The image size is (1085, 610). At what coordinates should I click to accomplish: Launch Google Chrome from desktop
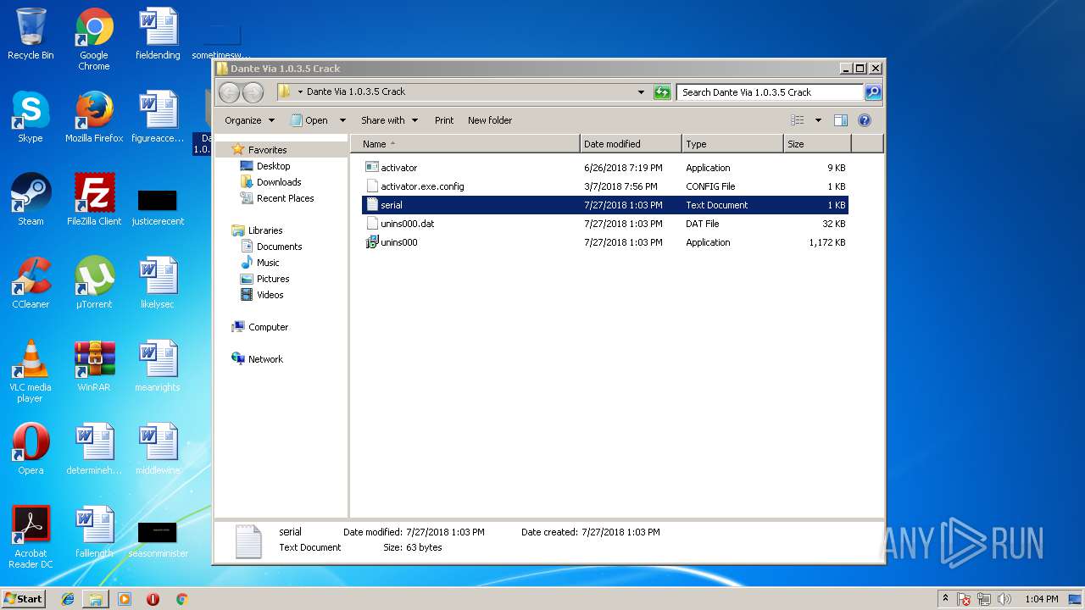click(x=94, y=39)
